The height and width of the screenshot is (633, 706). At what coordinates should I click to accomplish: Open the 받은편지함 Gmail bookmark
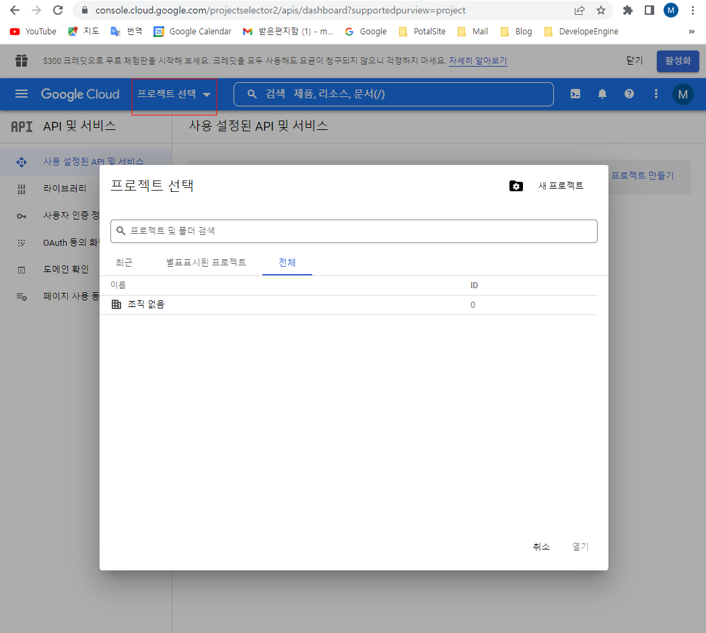click(x=287, y=32)
